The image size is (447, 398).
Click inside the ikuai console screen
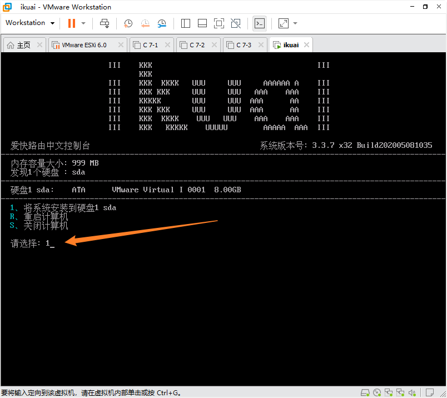[x=222, y=306]
